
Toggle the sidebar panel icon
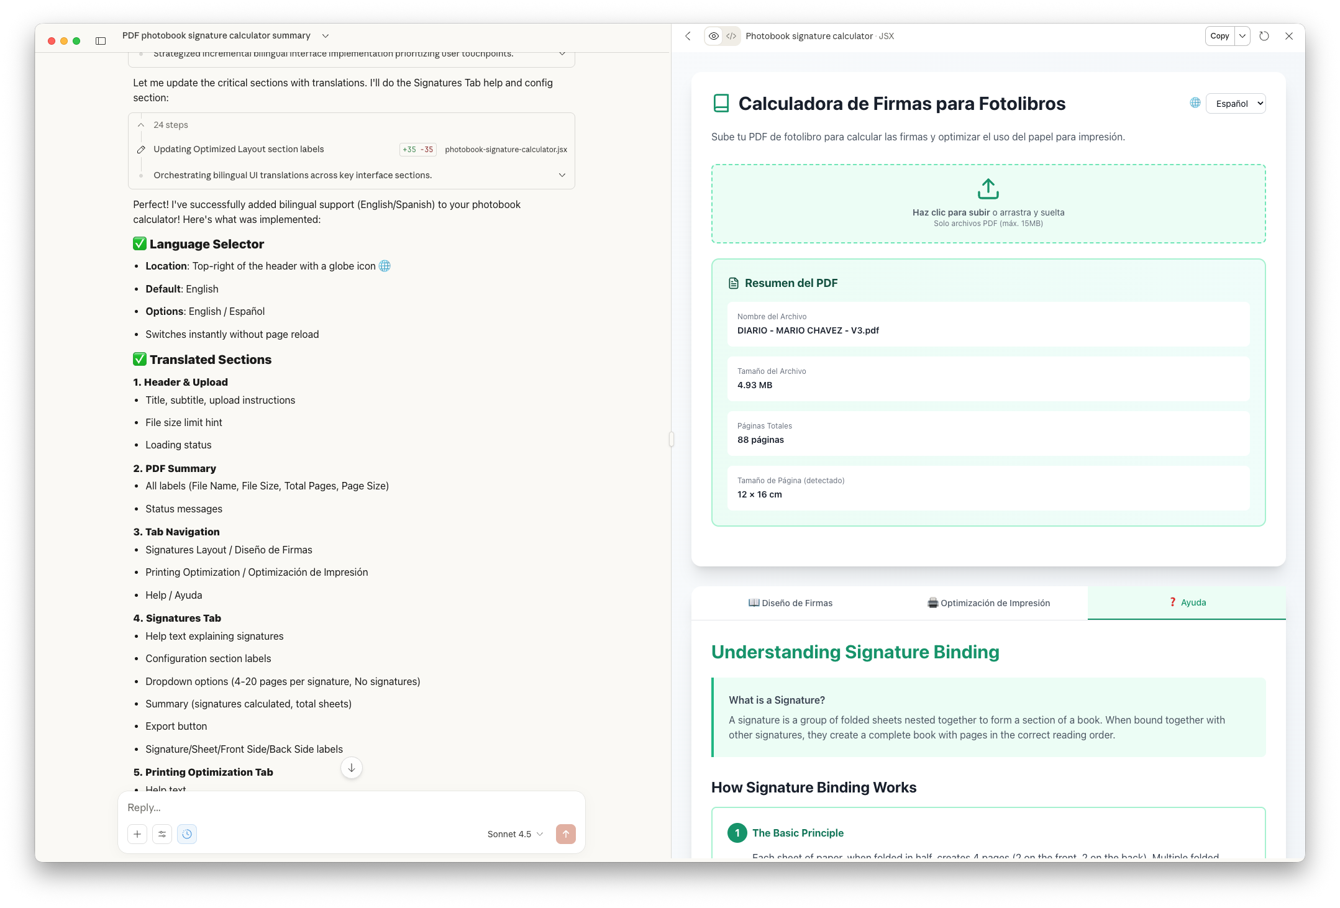(x=101, y=40)
